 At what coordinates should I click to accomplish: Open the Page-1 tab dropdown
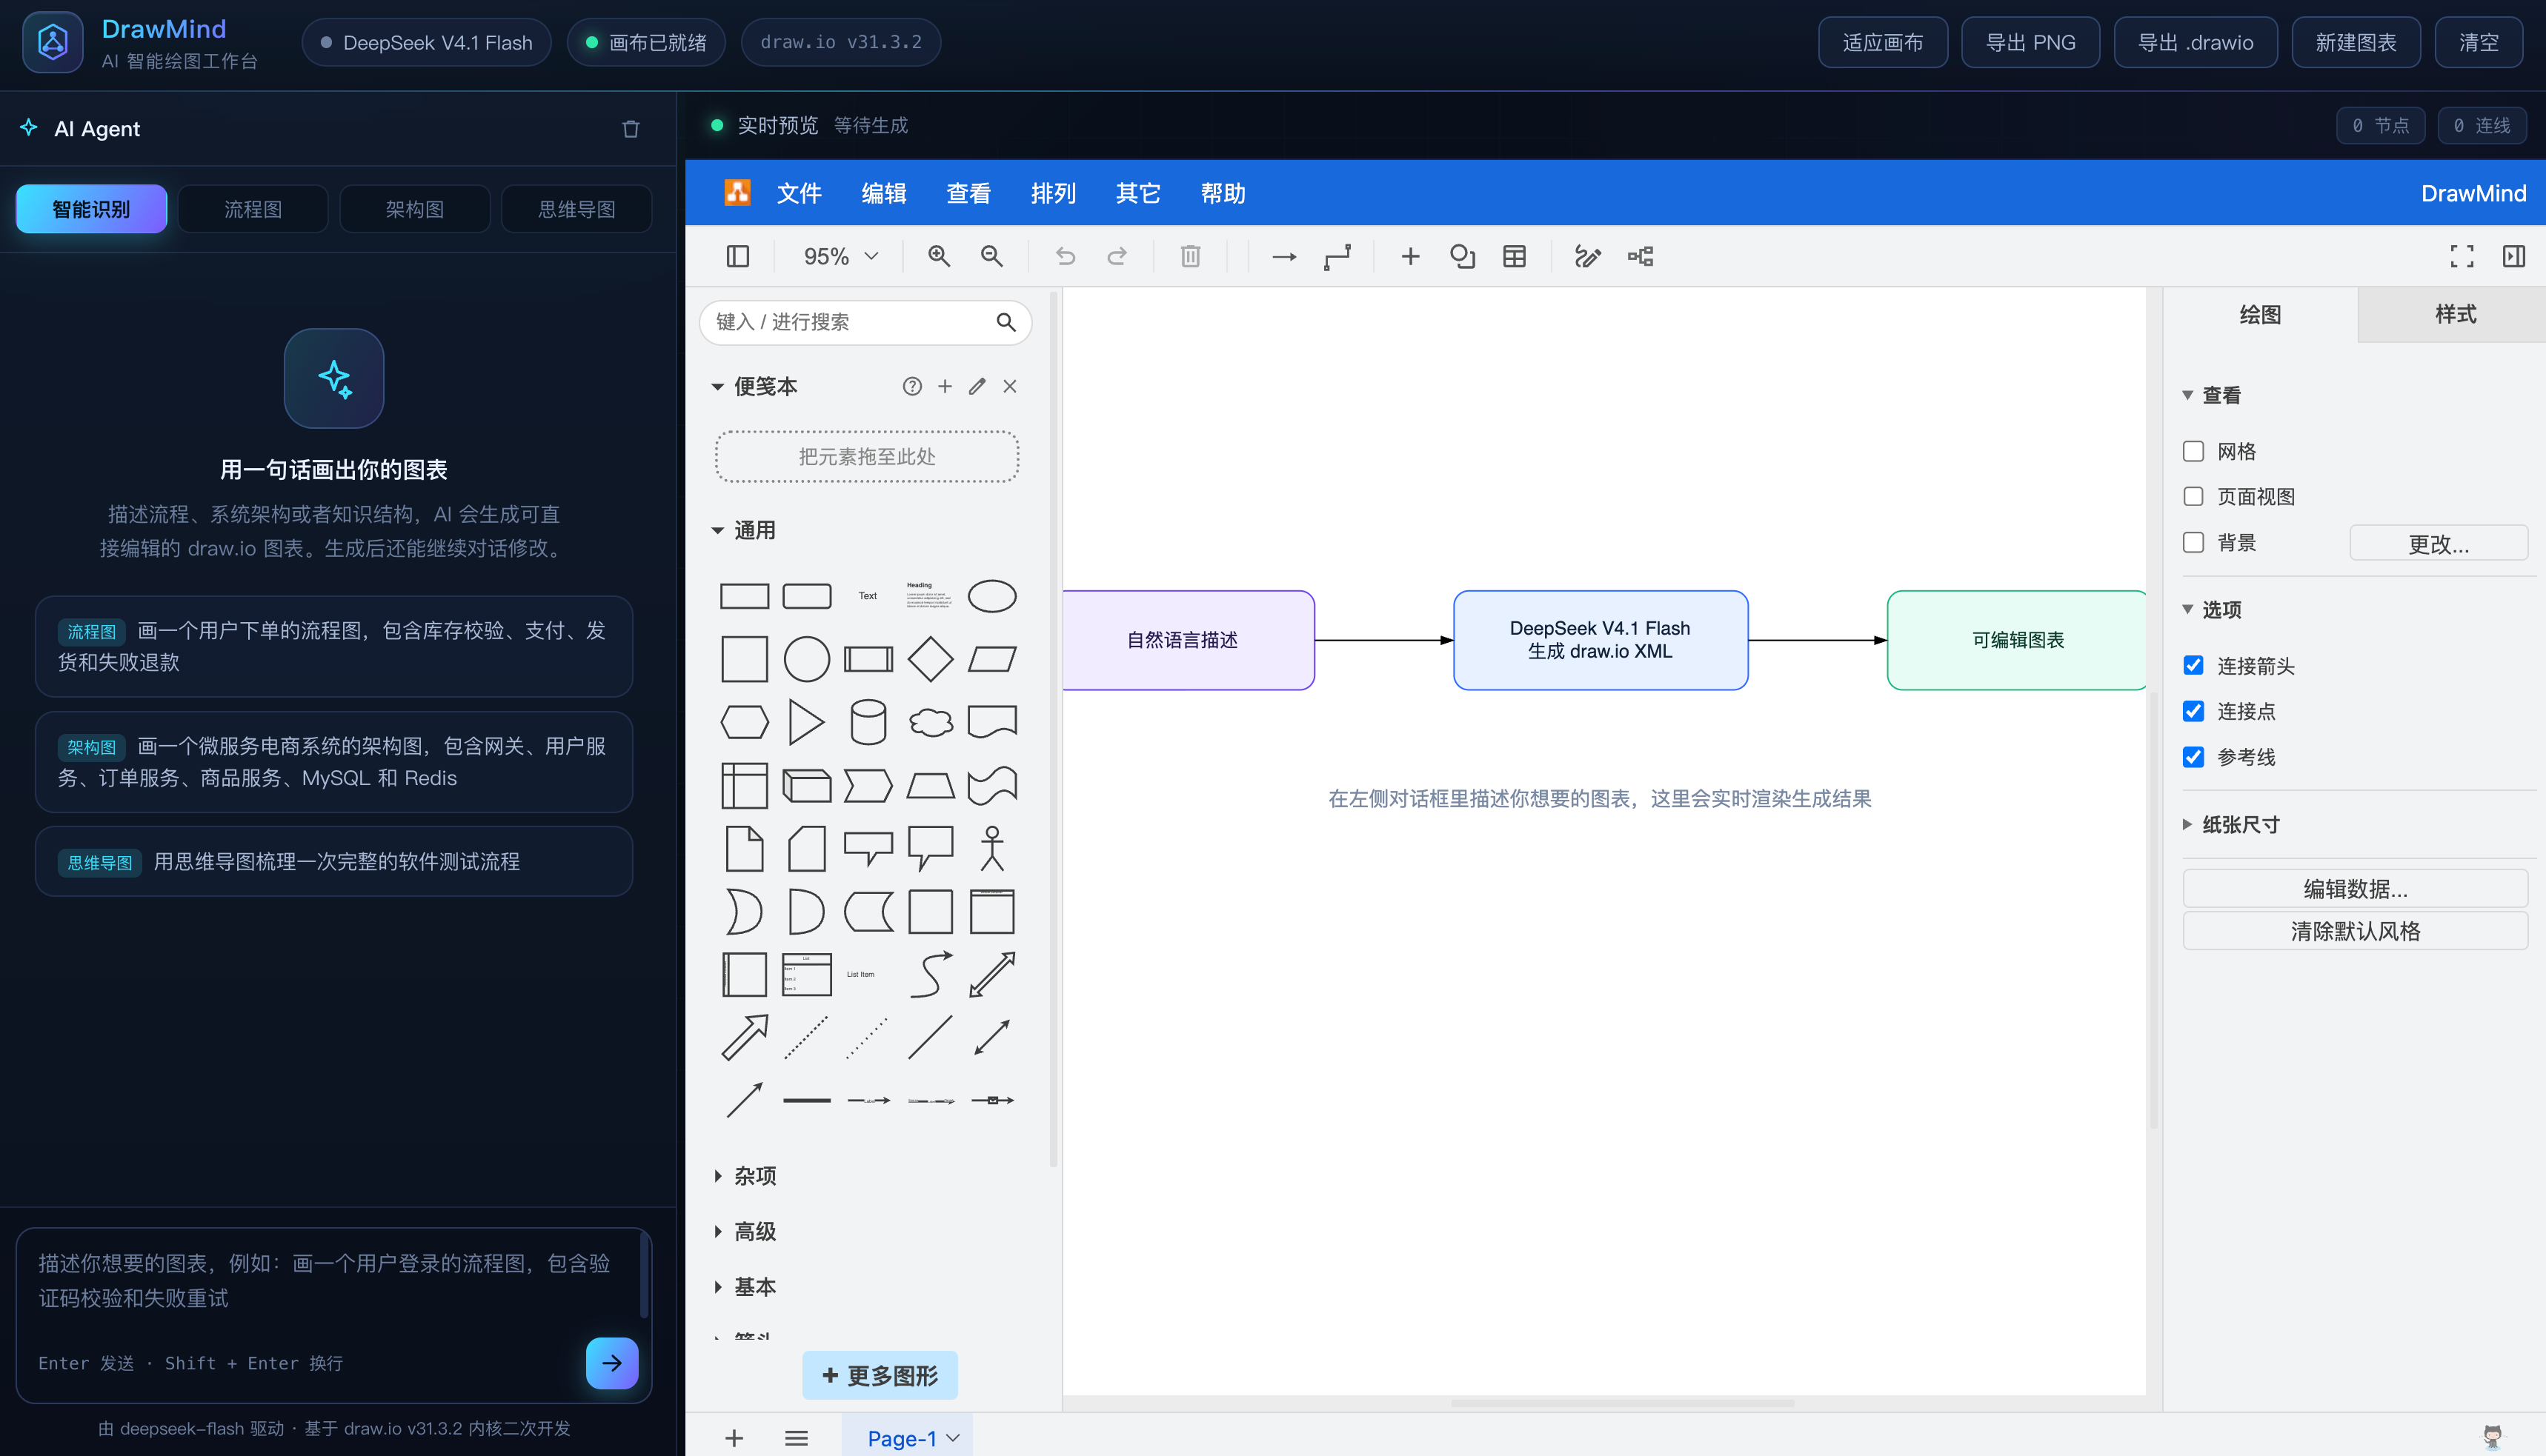[x=952, y=1438]
